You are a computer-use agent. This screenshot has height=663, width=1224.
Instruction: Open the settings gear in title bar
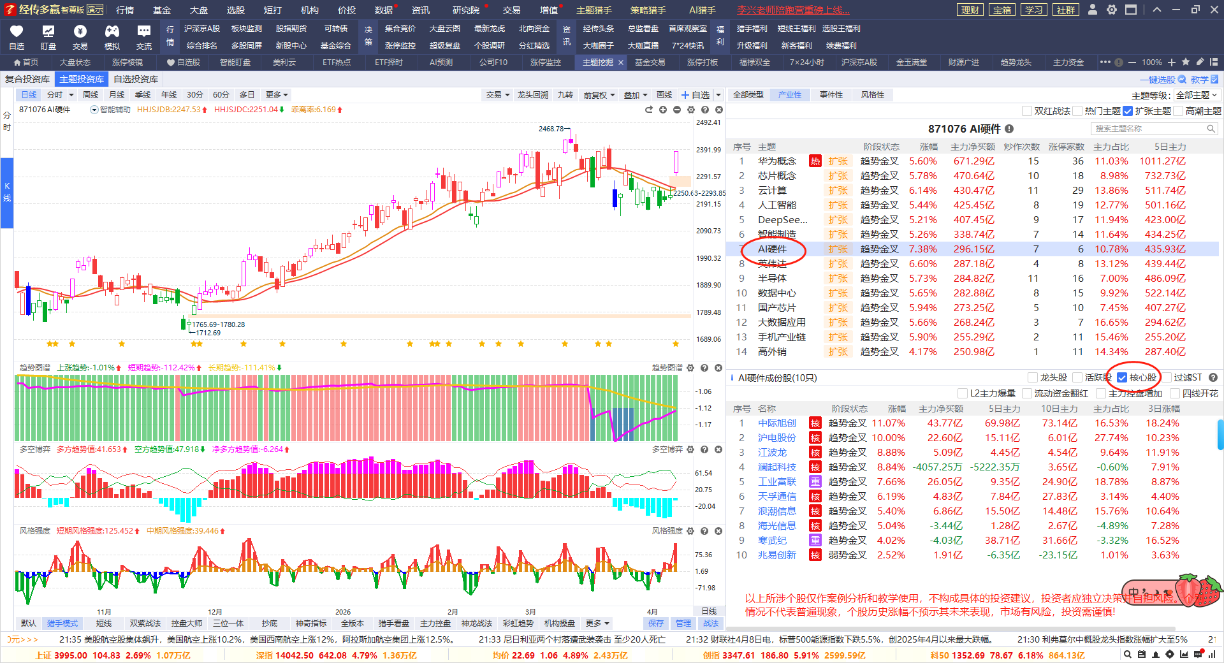point(1112,10)
